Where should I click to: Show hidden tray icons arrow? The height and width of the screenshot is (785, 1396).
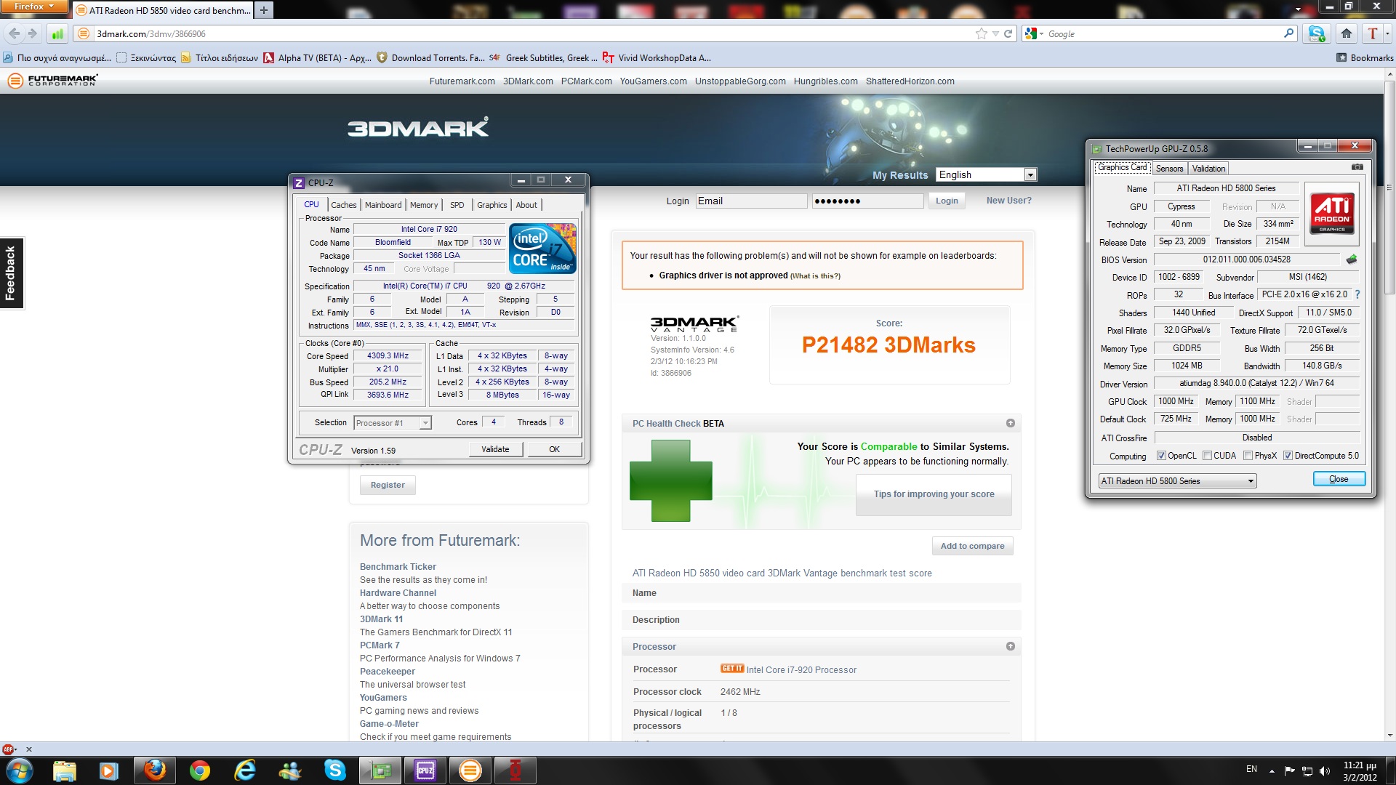click(x=1272, y=771)
